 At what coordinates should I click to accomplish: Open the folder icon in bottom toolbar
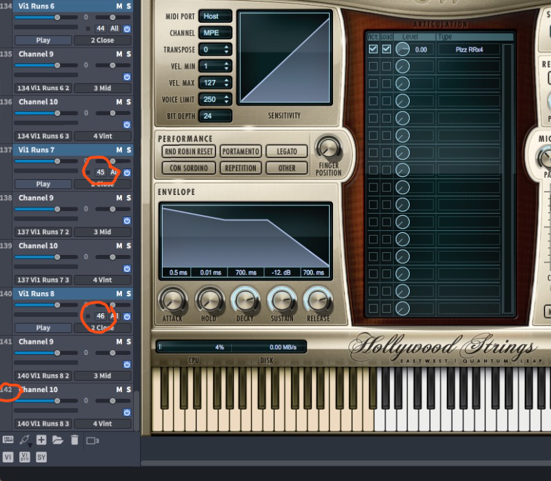(x=58, y=440)
